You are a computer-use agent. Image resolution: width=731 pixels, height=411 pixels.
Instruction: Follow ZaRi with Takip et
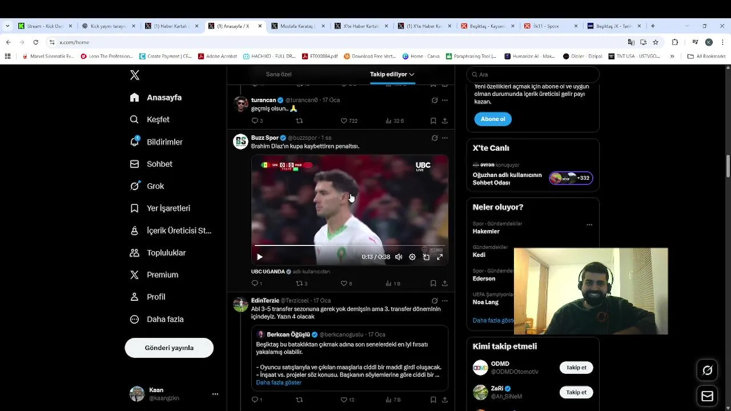576,392
